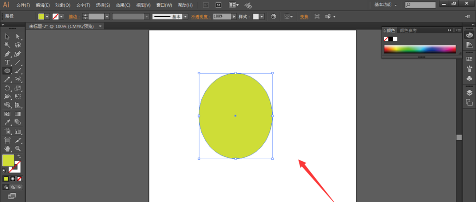Select the Scissors tool
Screen dimensions: 476x202
tap(18, 79)
